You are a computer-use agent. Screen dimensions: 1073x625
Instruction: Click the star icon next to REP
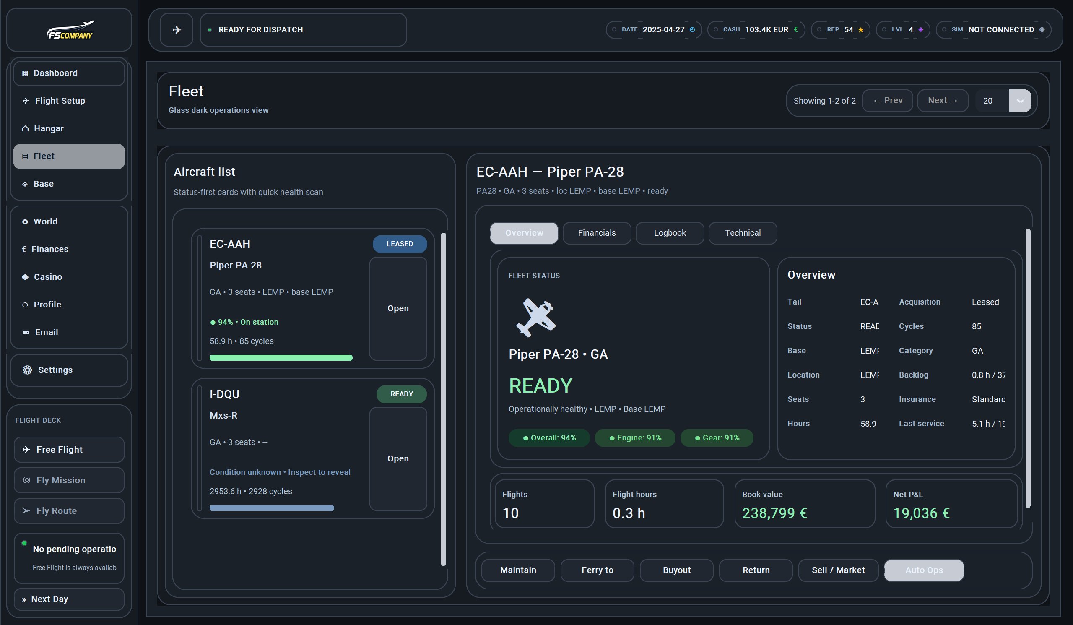[x=860, y=30]
